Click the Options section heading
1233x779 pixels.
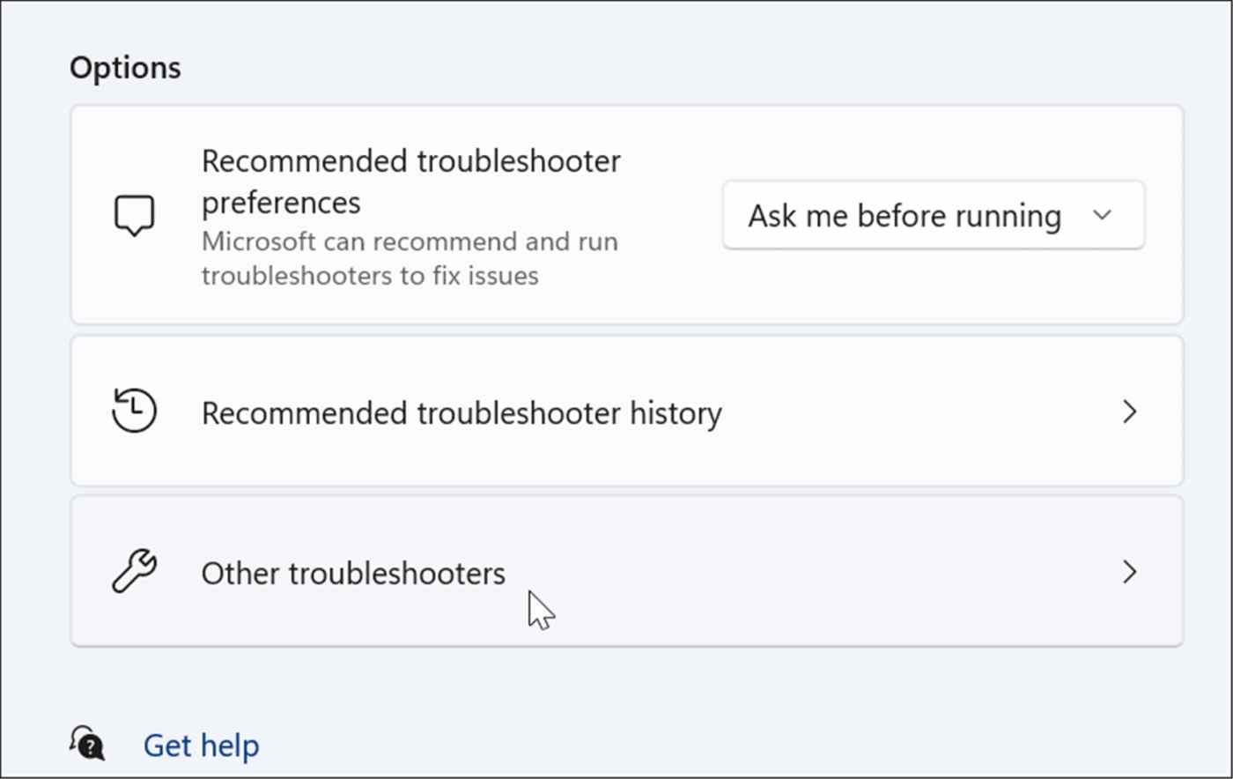click(x=125, y=68)
